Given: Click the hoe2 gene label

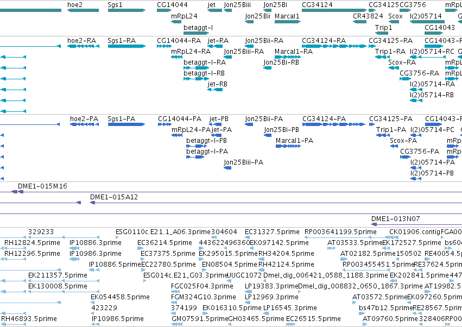Looking at the screenshot, I should [x=75, y=5].
